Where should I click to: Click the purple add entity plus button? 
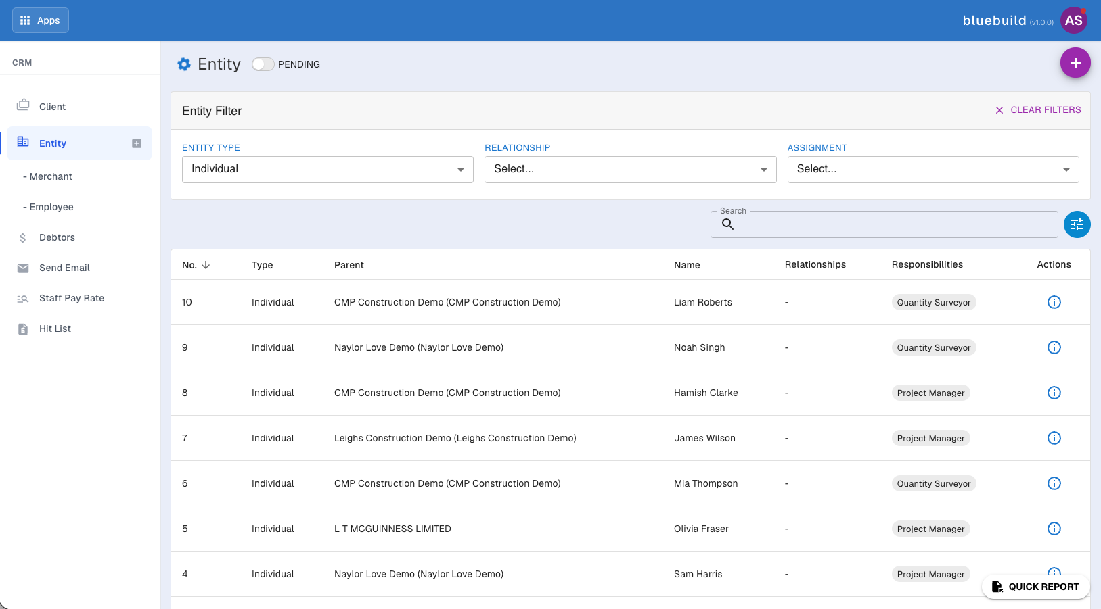pyautogui.click(x=1075, y=63)
